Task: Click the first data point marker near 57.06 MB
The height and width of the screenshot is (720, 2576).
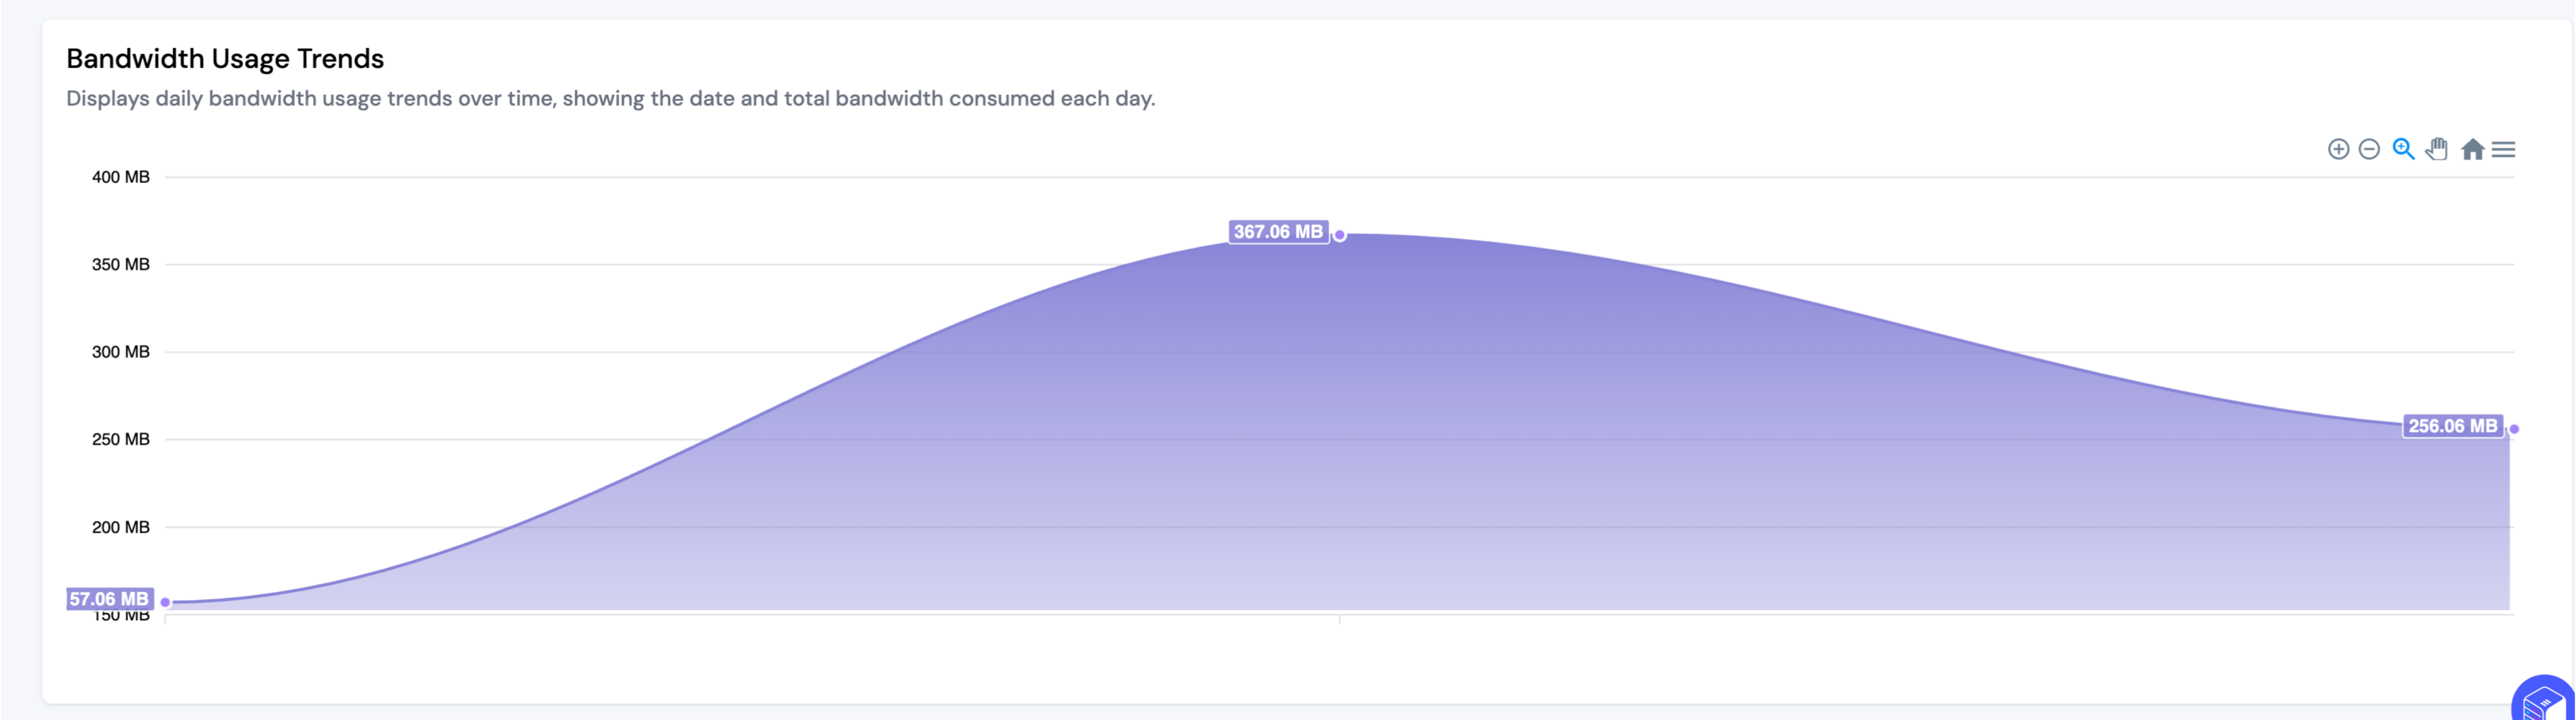Action: [166, 602]
